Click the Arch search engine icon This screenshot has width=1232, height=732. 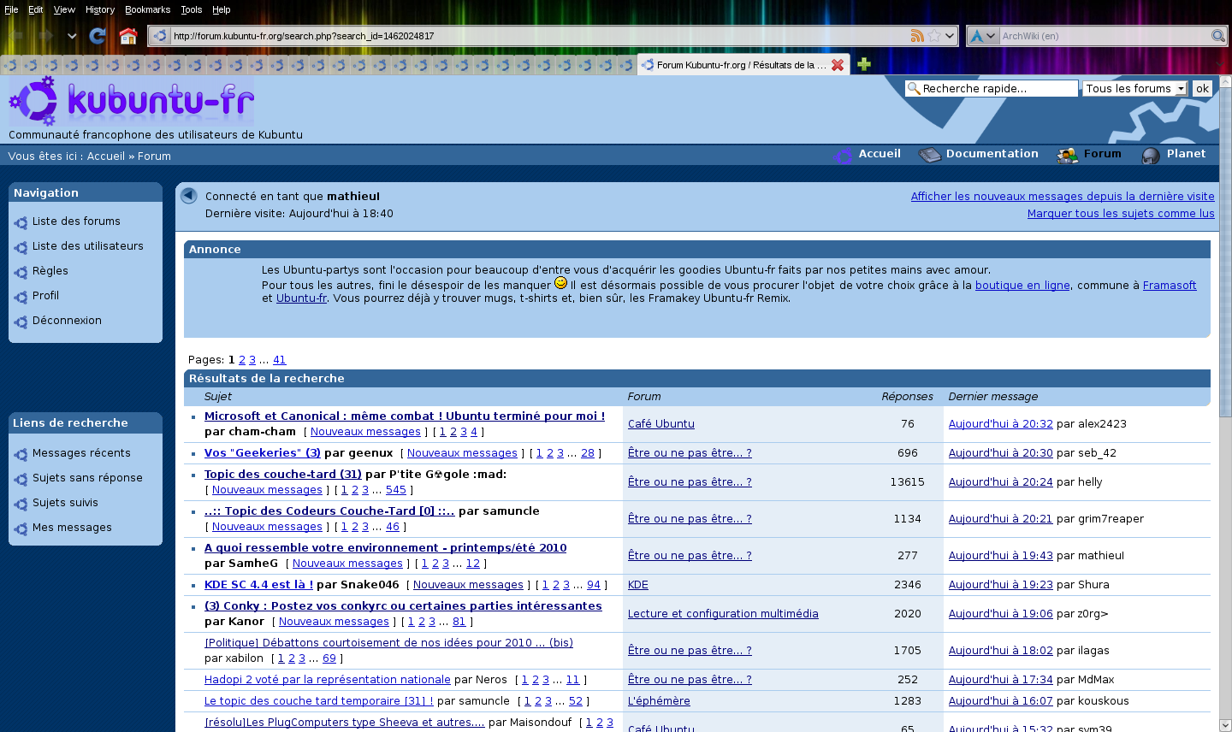[976, 36]
